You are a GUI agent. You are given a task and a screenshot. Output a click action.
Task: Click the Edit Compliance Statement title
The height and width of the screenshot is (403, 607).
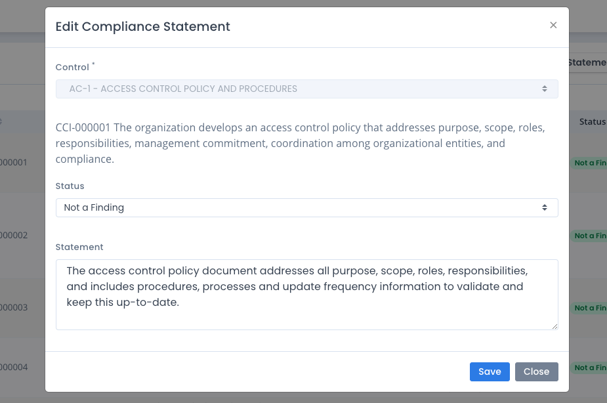[x=143, y=26]
